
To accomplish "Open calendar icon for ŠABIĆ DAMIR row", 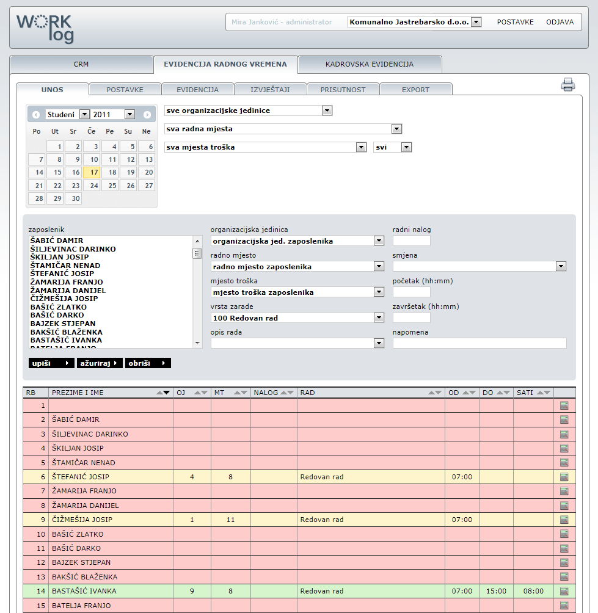I will pyautogui.click(x=564, y=420).
